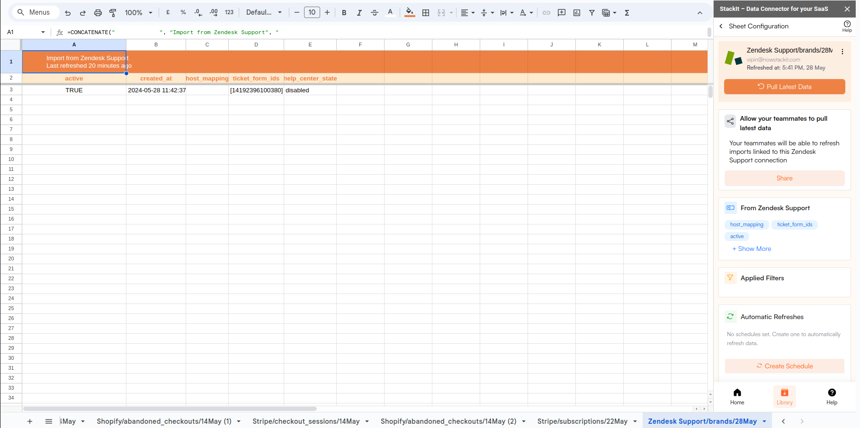Screen dimensions: 860x428
Task: Increase the font size
Action: pos(327,13)
